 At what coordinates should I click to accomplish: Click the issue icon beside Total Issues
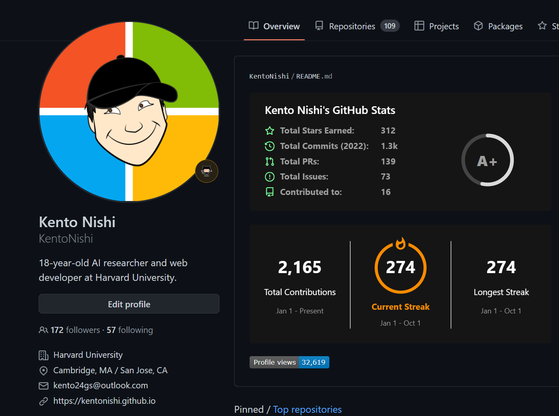[x=270, y=176]
